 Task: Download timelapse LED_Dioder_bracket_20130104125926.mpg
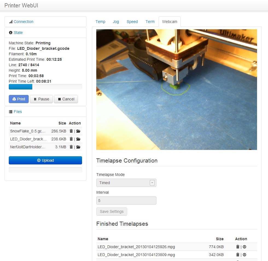pyautogui.click(x=244, y=247)
